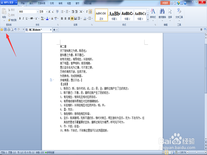Open the Page Layout ribbon tab
The width and height of the screenshot is (207, 155).
(x=41, y=3)
